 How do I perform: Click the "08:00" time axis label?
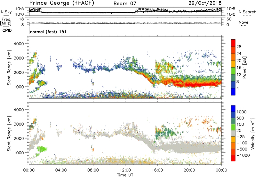pyautogui.click(x=93, y=170)
